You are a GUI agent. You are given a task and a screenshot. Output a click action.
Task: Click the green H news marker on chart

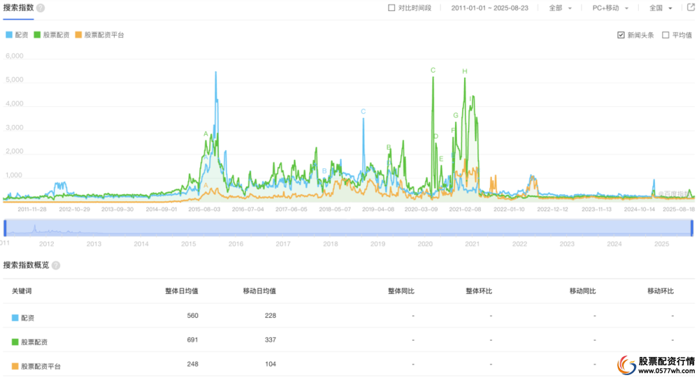(x=464, y=71)
